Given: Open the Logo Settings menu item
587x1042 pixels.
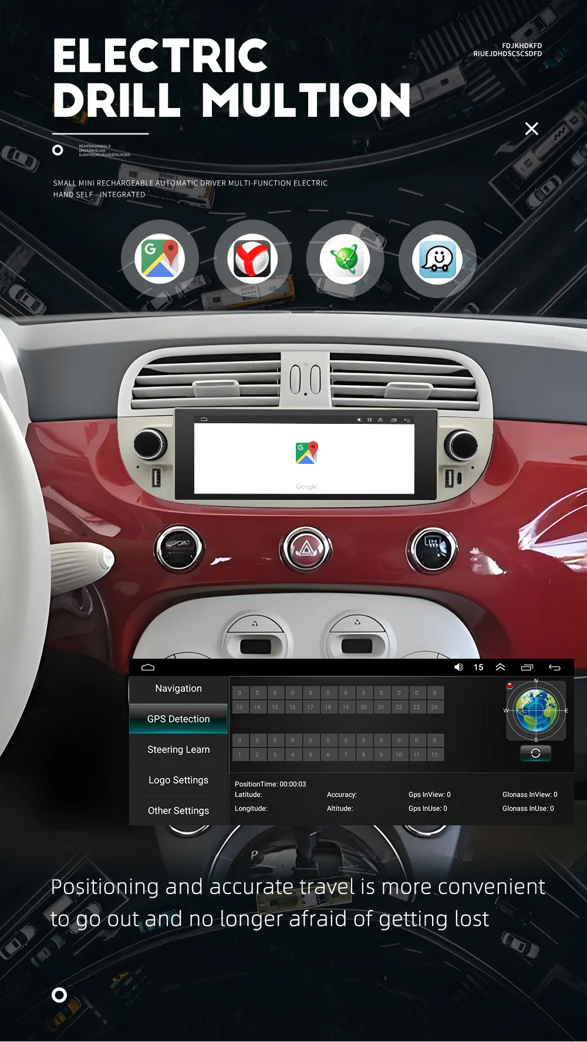Looking at the screenshot, I should [x=178, y=780].
